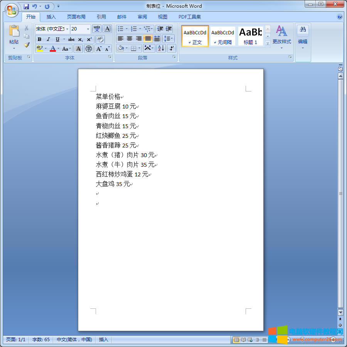Select the italic formatting icon

click(48, 39)
